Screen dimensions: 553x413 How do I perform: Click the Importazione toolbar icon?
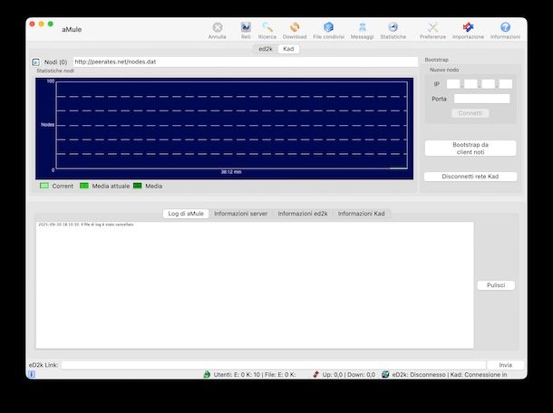click(x=468, y=28)
